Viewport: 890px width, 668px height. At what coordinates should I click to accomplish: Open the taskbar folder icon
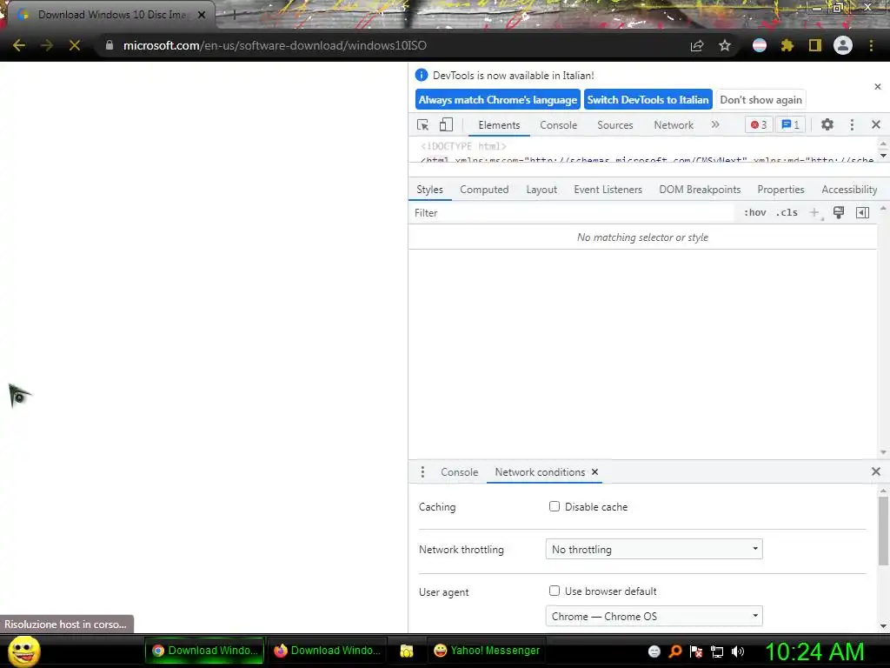[407, 651]
